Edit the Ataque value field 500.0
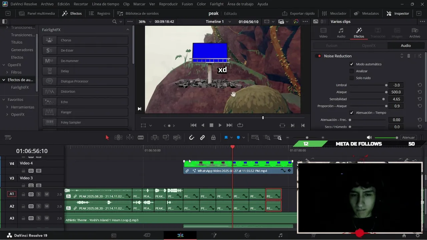Viewport: 427px width, 240px height. [397, 92]
